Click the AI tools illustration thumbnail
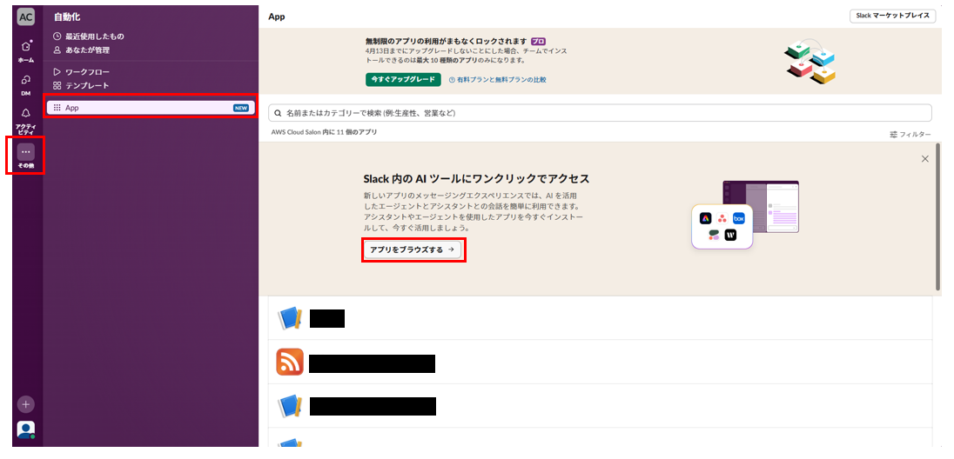This screenshot has width=954, height=459. pos(745,216)
